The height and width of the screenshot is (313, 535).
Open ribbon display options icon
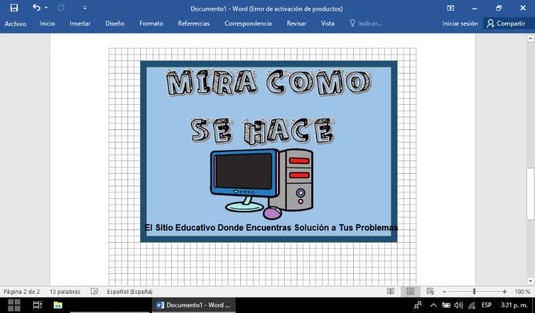pyautogui.click(x=451, y=8)
